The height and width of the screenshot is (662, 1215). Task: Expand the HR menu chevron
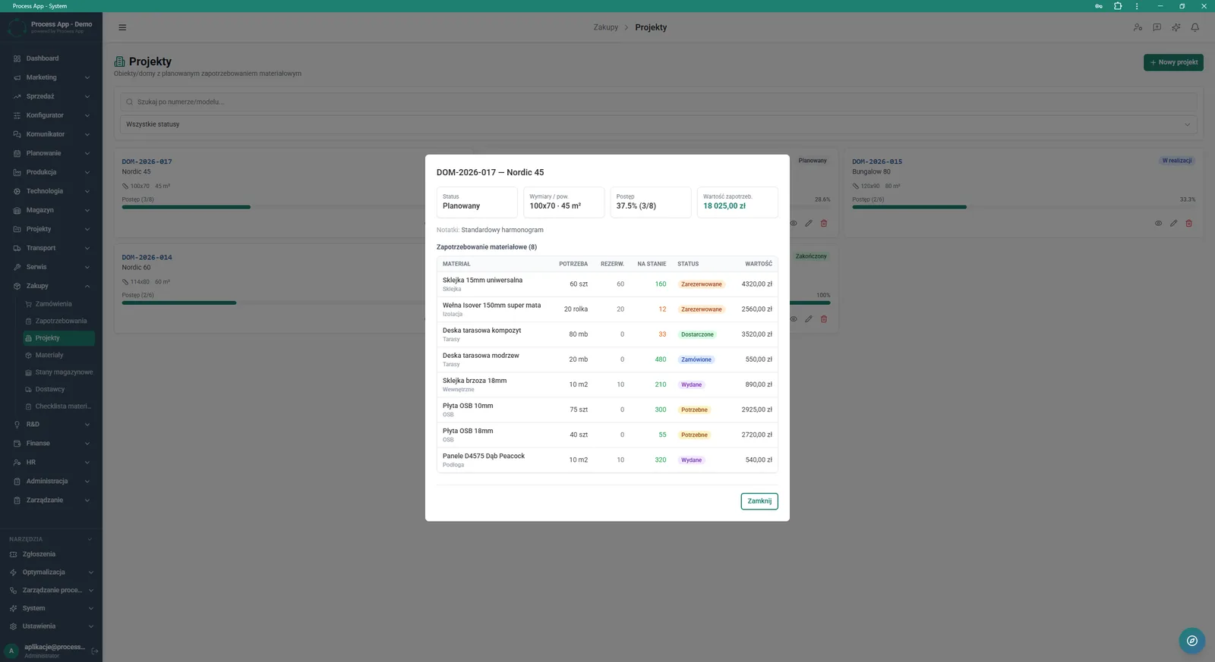[x=87, y=463]
